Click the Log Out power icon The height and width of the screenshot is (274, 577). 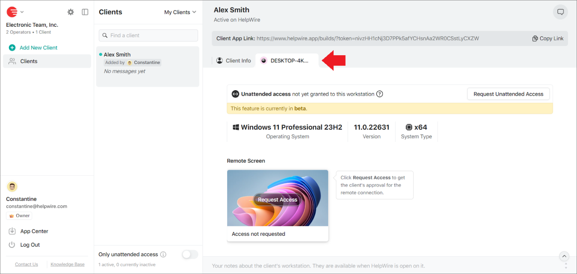pyautogui.click(x=12, y=245)
